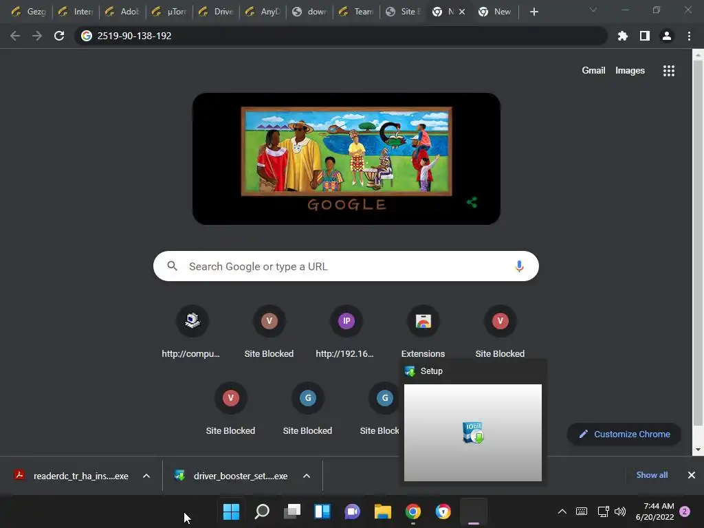Switch to the Inten tab
This screenshot has width=704, height=528.
pos(76,12)
